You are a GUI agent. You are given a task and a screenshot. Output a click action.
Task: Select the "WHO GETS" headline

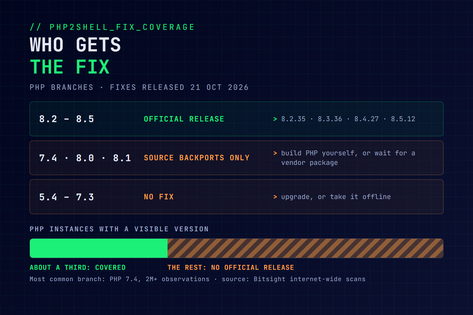pyautogui.click(x=75, y=45)
